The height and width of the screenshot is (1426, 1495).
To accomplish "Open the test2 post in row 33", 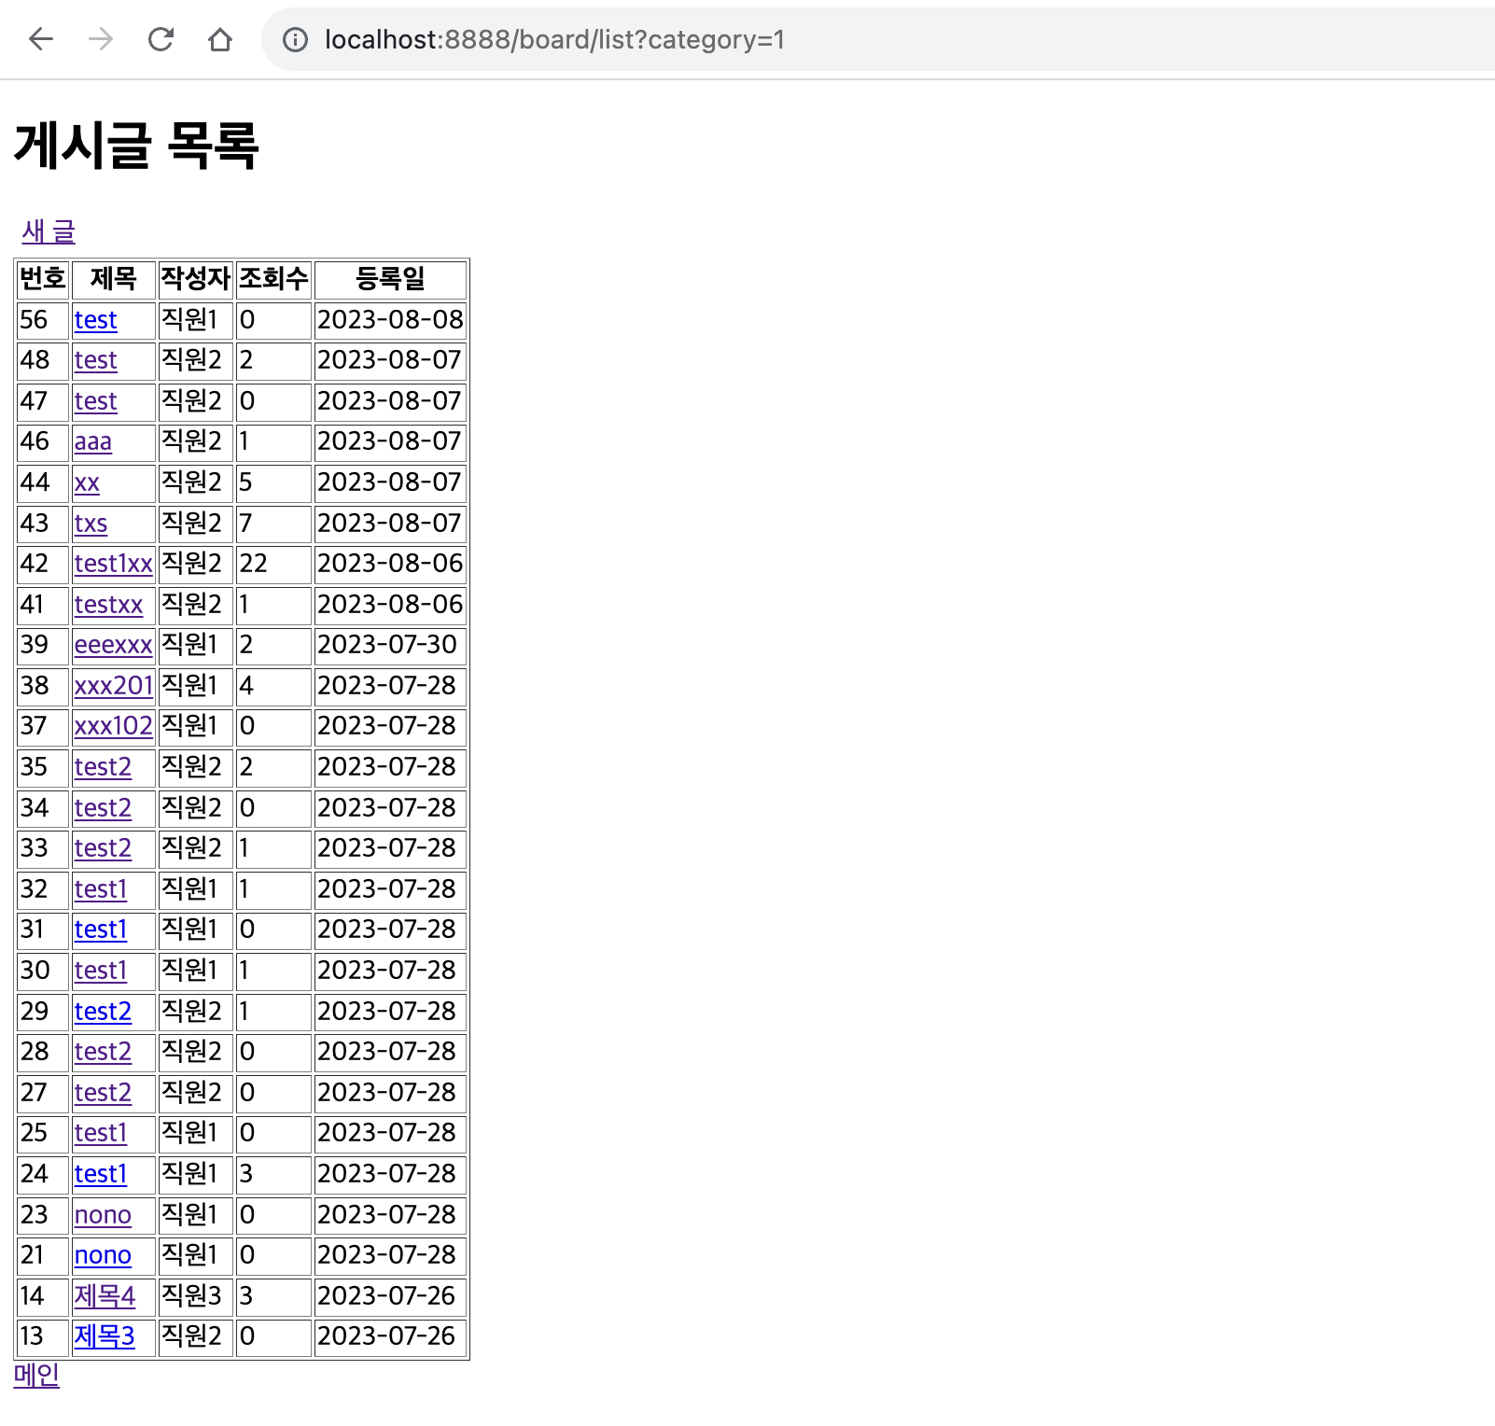I will coord(103,848).
